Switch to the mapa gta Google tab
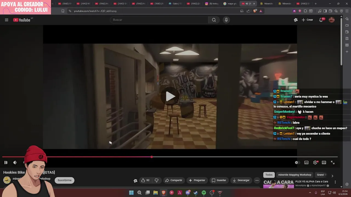The width and height of the screenshot is (351, 197). (x=230, y=4)
